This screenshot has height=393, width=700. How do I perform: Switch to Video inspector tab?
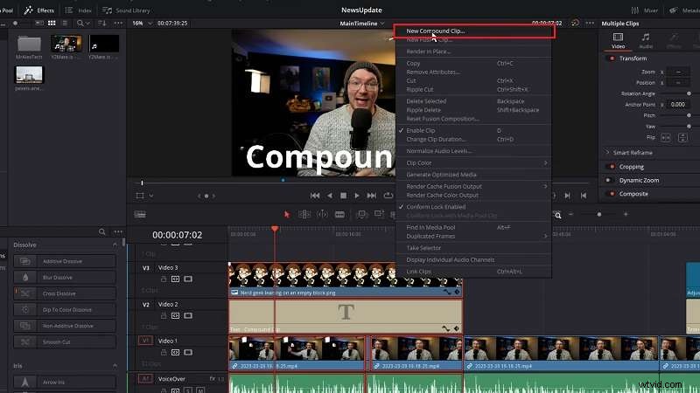click(x=618, y=40)
